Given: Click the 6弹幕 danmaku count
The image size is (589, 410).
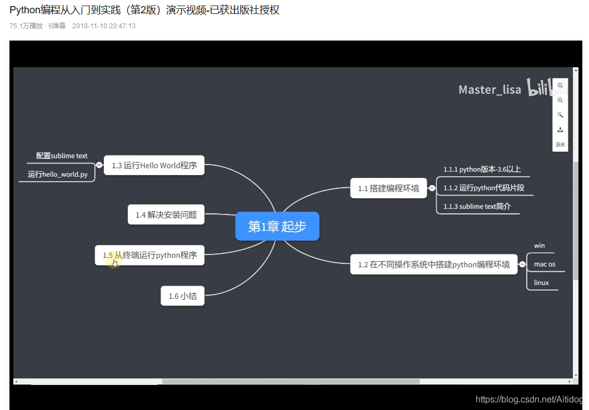Looking at the screenshot, I should pyautogui.click(x=57, y=26).
